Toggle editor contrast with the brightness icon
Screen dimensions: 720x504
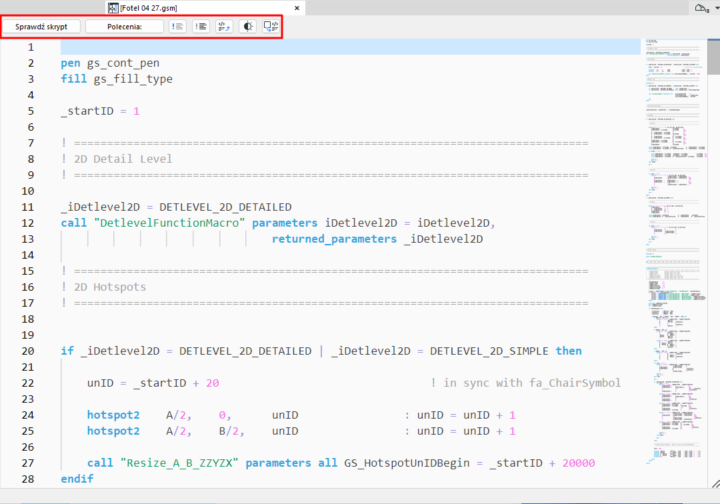point(247,26)
